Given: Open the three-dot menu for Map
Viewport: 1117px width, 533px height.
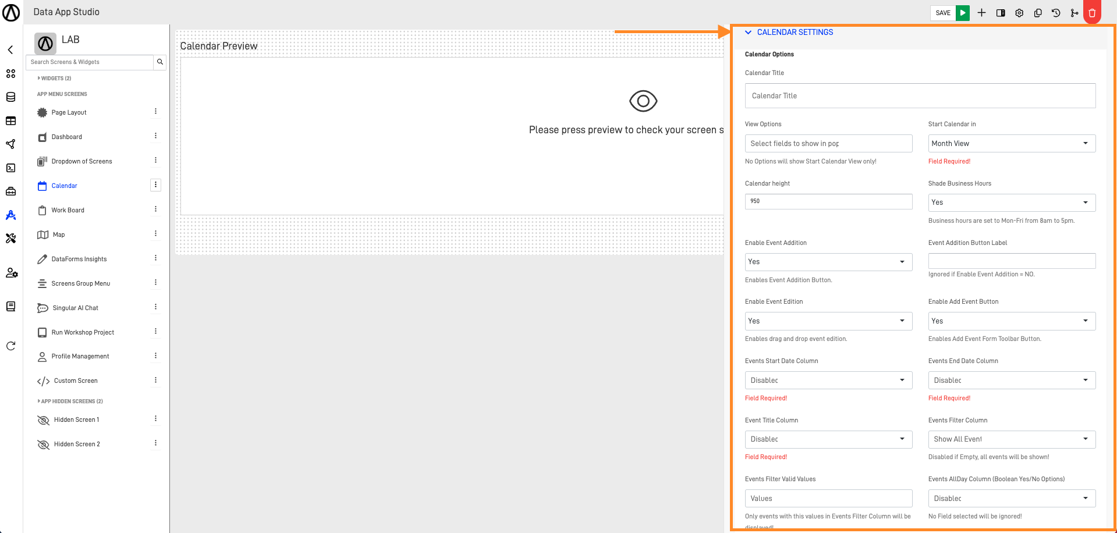Looking at the screenshot, I should 155,234.
